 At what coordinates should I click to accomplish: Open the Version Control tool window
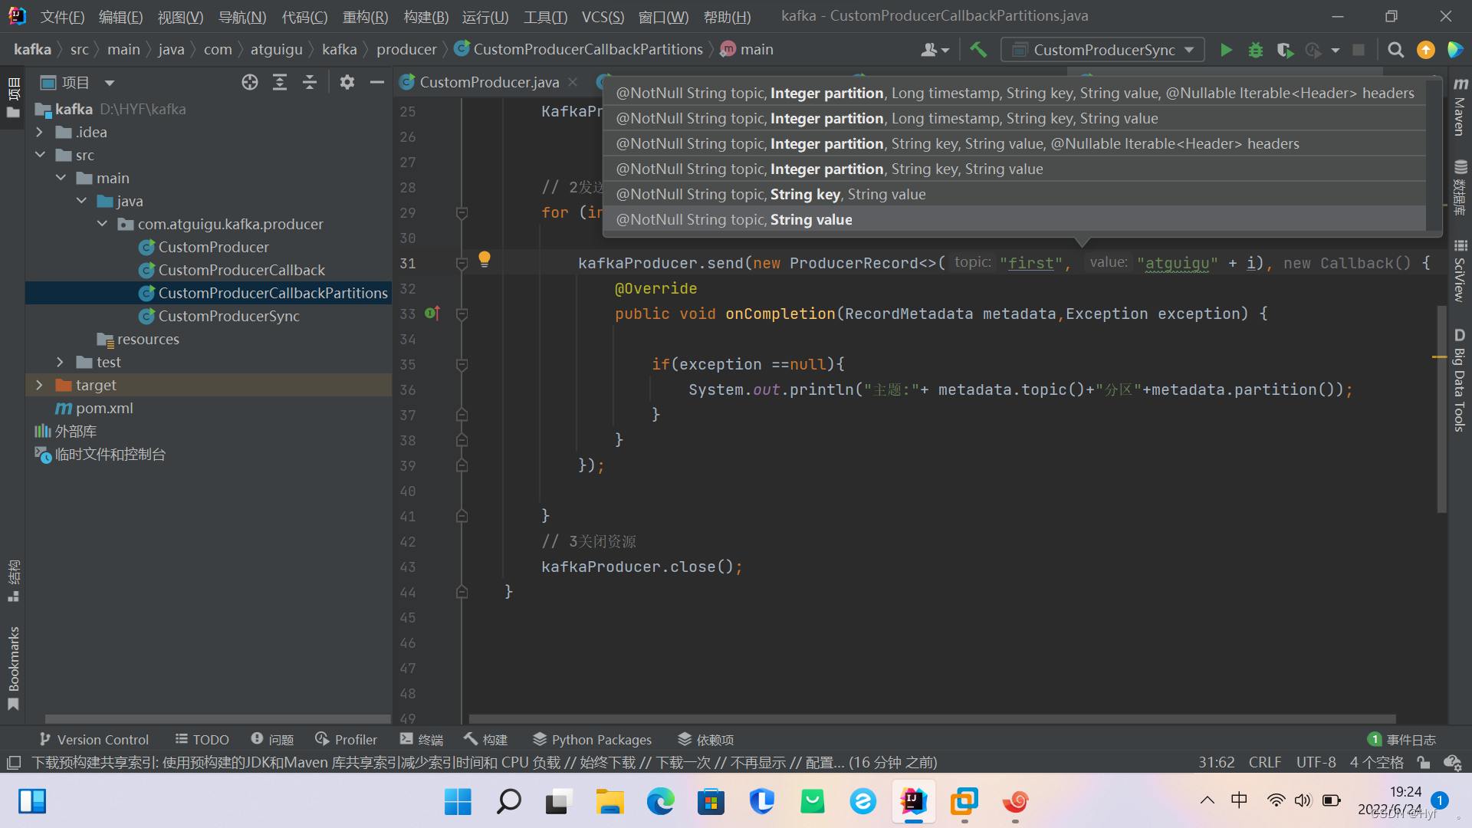coord(94,739)
